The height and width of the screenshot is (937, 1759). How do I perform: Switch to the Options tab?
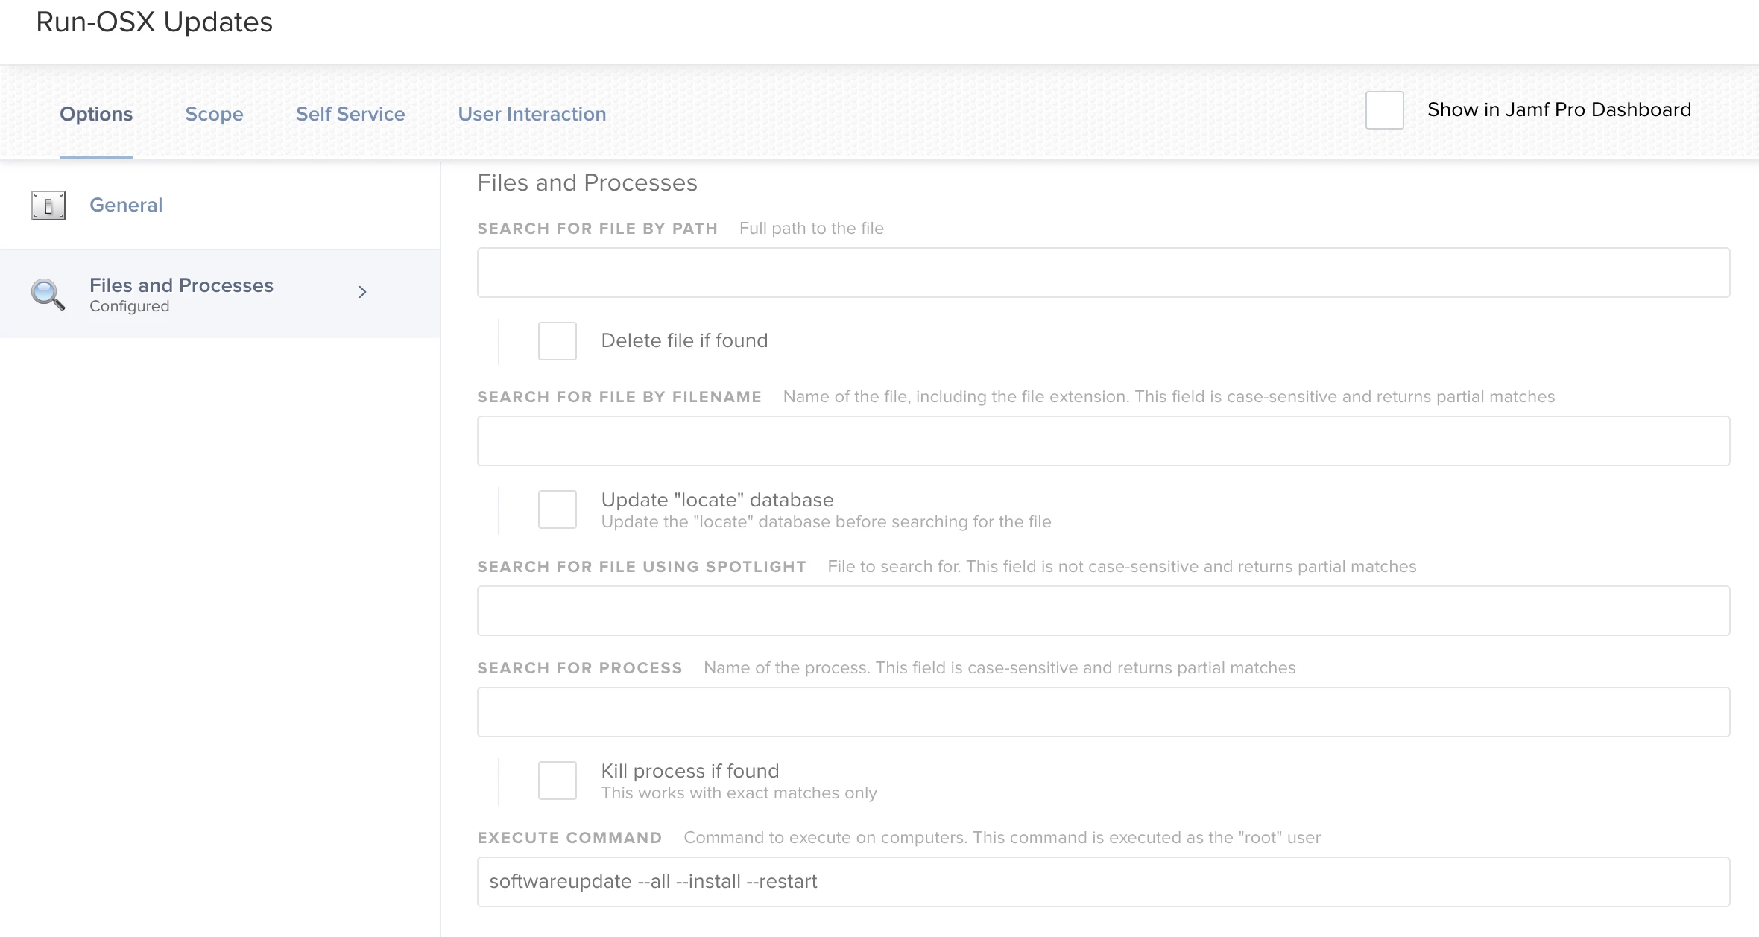[96, 114]
